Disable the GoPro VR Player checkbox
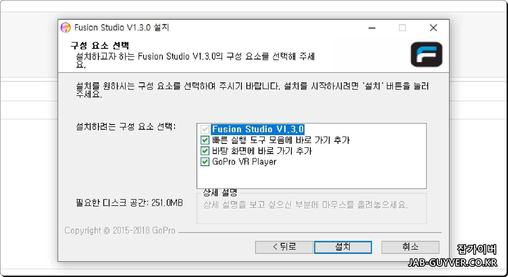508x277 pixels. pos(205,162)
